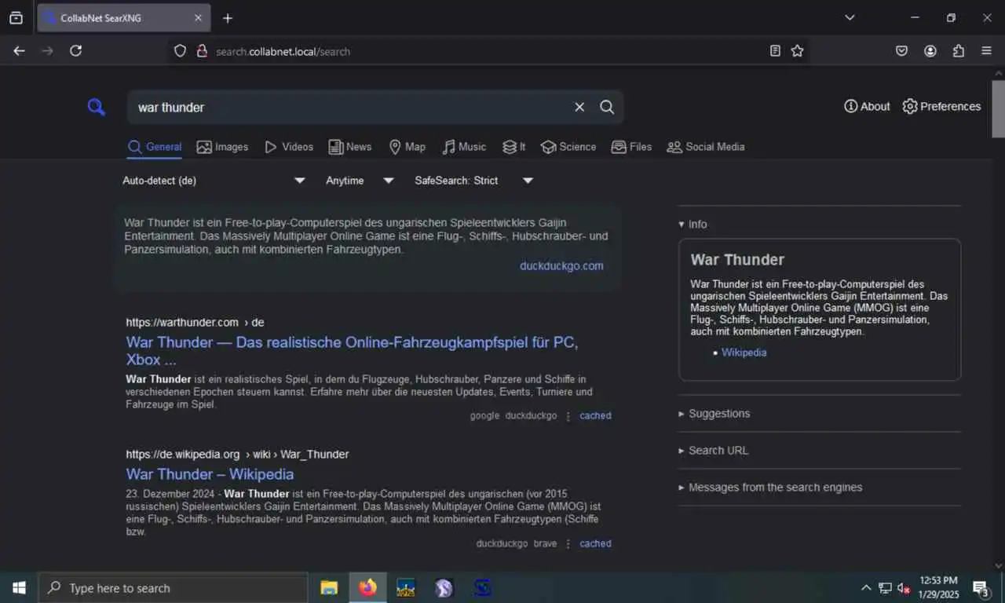Open options menu for Wikipedia result

point(568,543)
